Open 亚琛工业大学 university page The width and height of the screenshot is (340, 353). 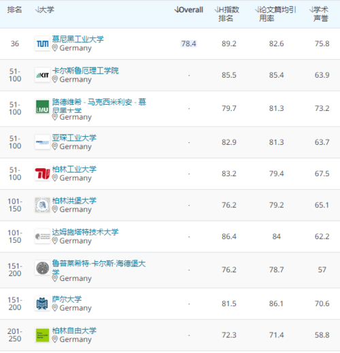[x=74, y=137]
